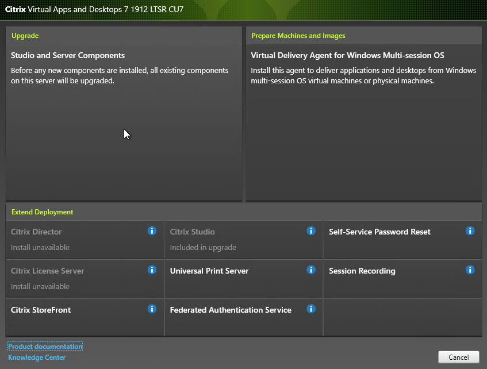
Task: Click info icon for Self-Service Password Reset
Action: coord(470,231)
